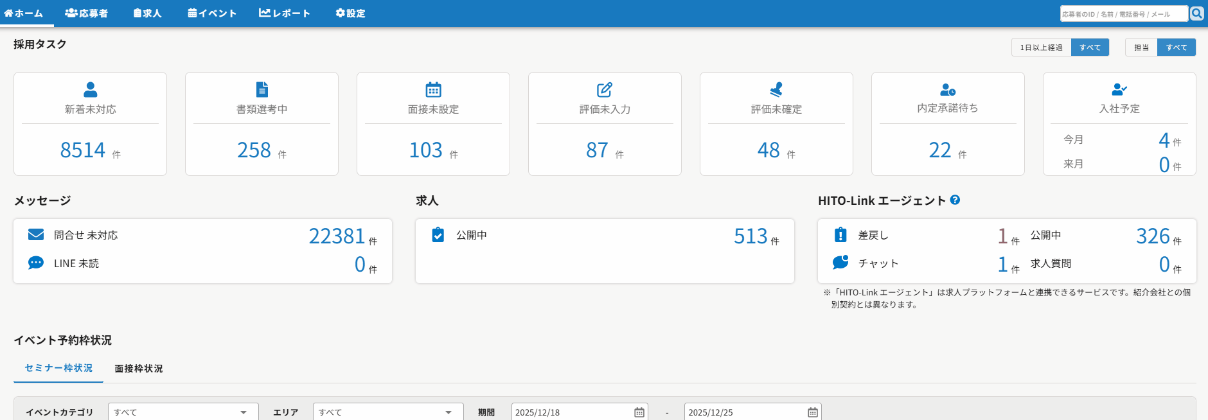The width and height of the screenshot is (1208, 420).
Task: Toggle the 1日以上経過 filter
Action: point(1041,48)
